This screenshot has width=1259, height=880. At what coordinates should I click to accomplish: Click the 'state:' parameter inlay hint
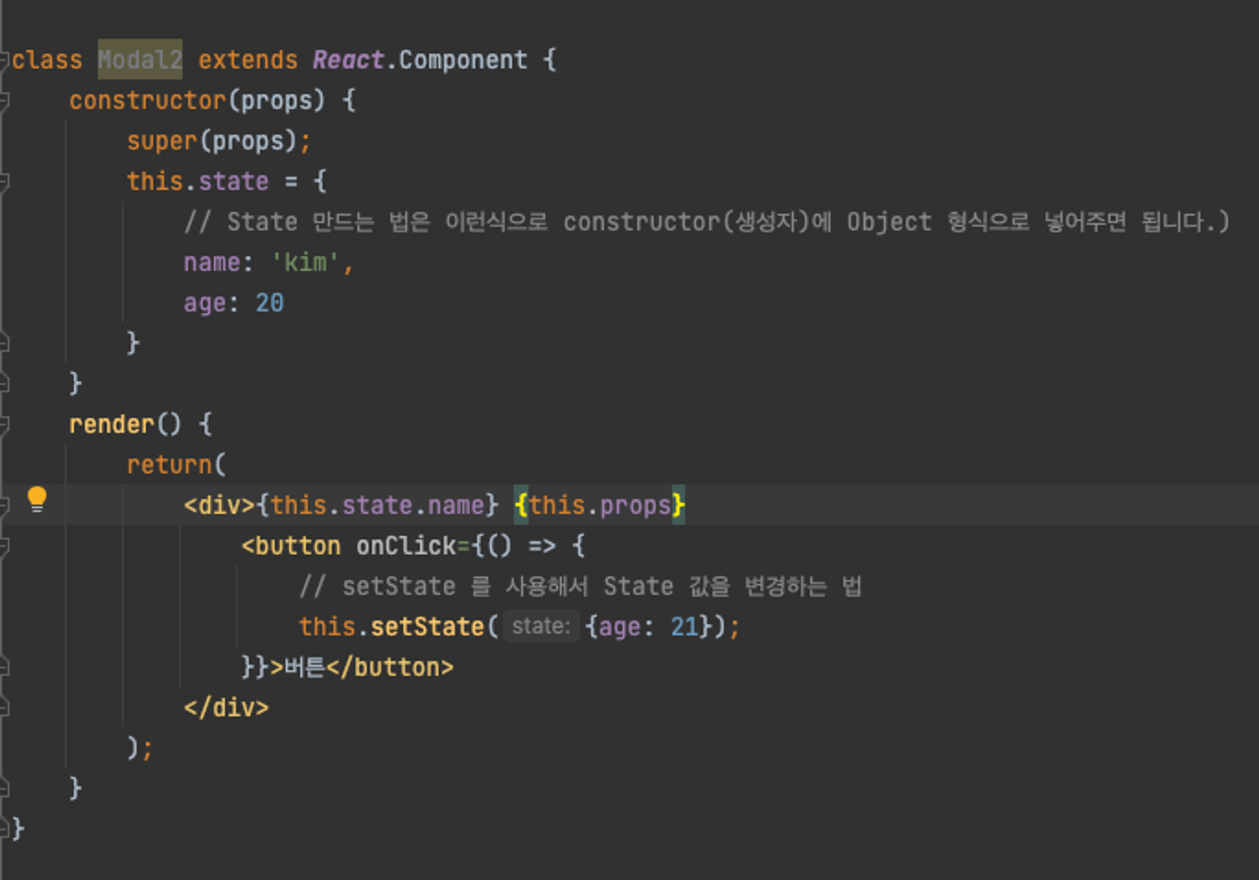click(x=541, y=626)
